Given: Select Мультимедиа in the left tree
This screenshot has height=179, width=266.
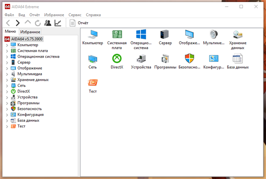Looking at the screenshot, I should coord(30,74).
